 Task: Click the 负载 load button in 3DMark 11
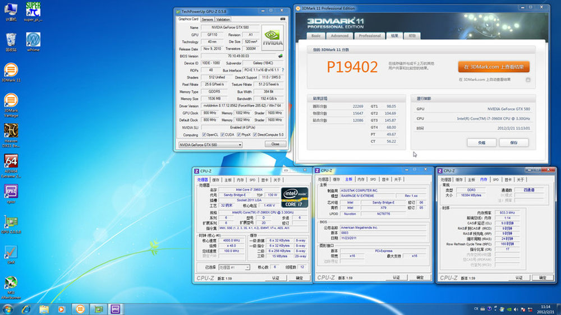481,143
